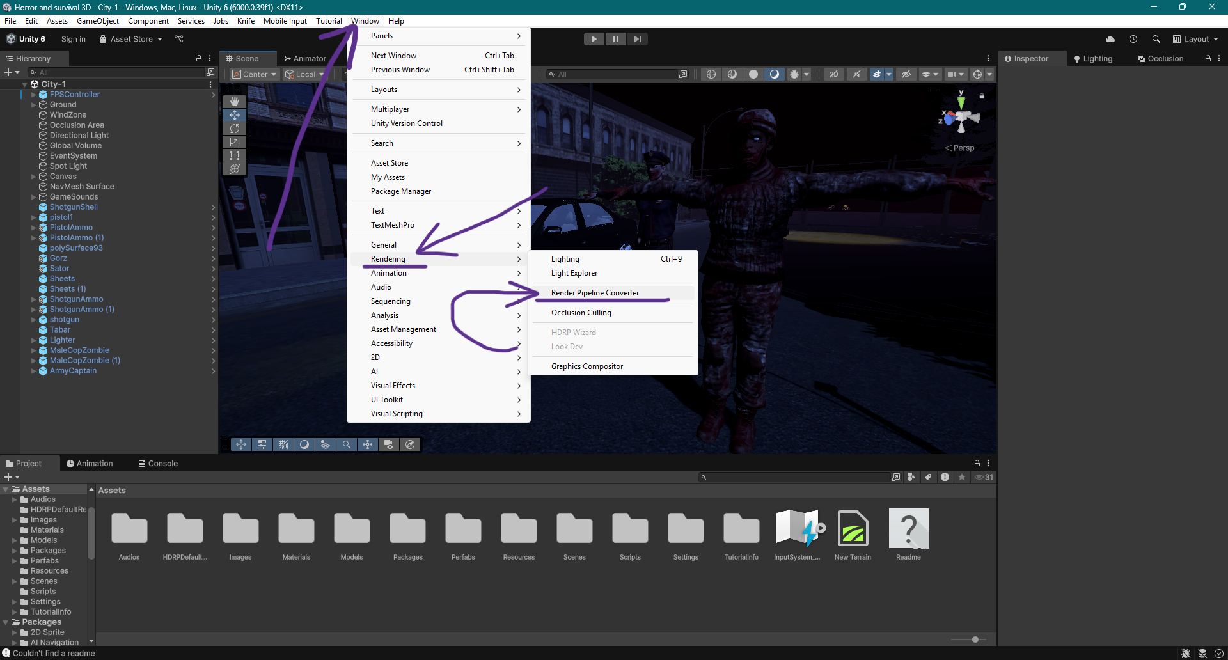Click the Play button
Image resolution: width=1228 pixels, height=660 pixels.
click(594, 39)
